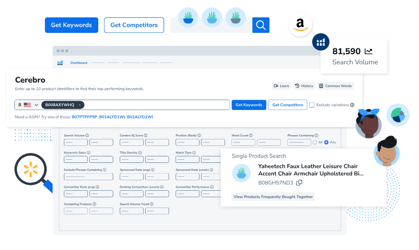Viewport: 419px width, 250px height.
Task: Click the Ranking Competitors (count) info icon
Action: (x=162, y=187)
